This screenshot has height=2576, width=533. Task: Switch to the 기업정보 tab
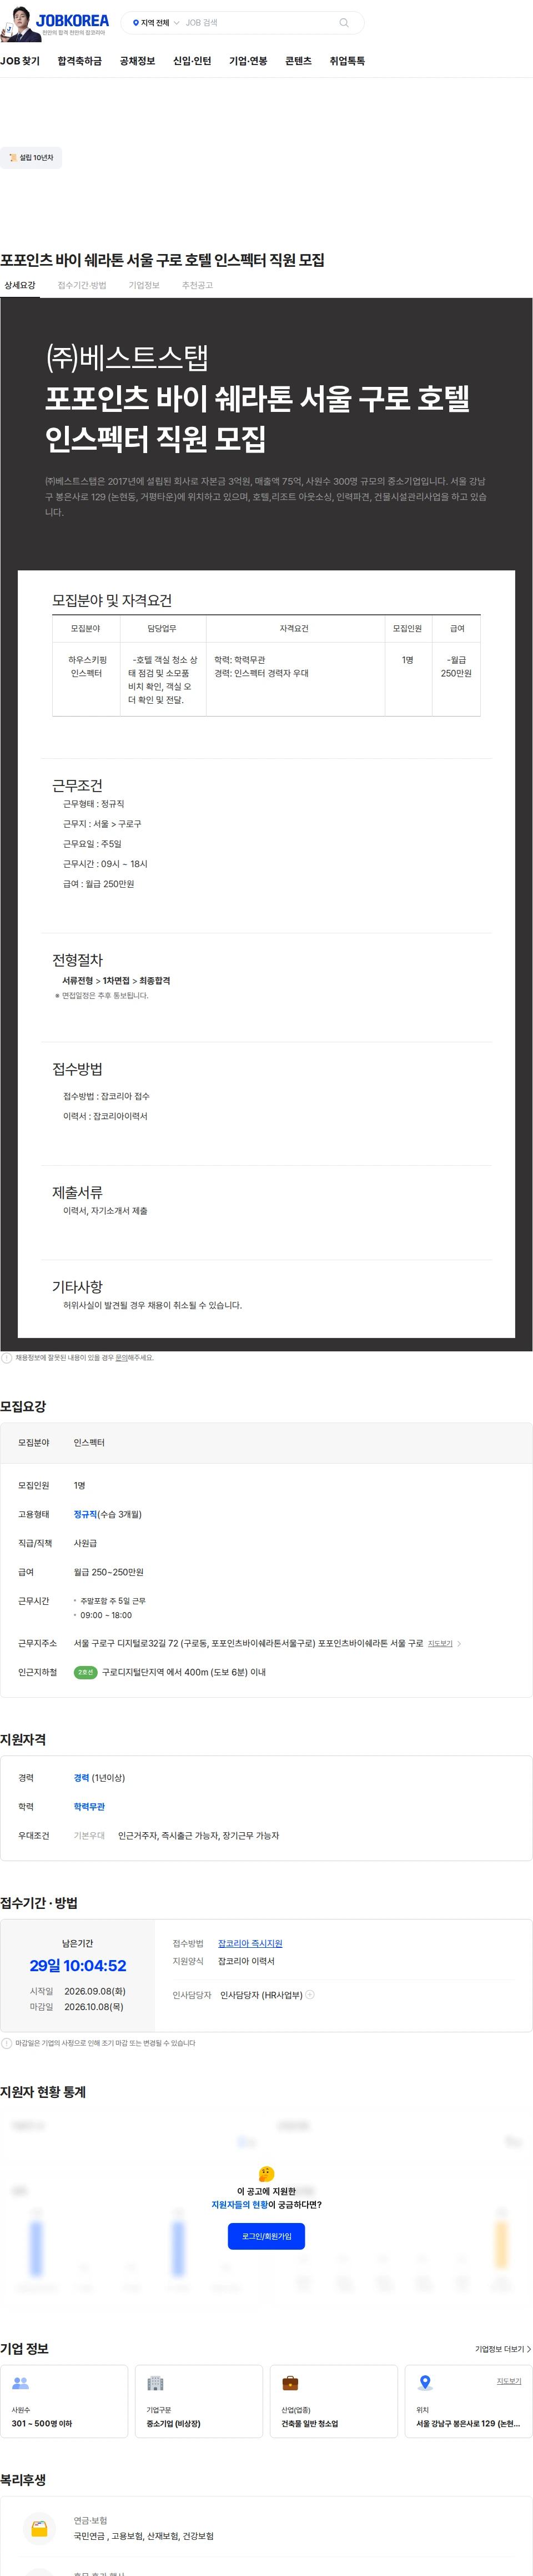pos(144,286)
